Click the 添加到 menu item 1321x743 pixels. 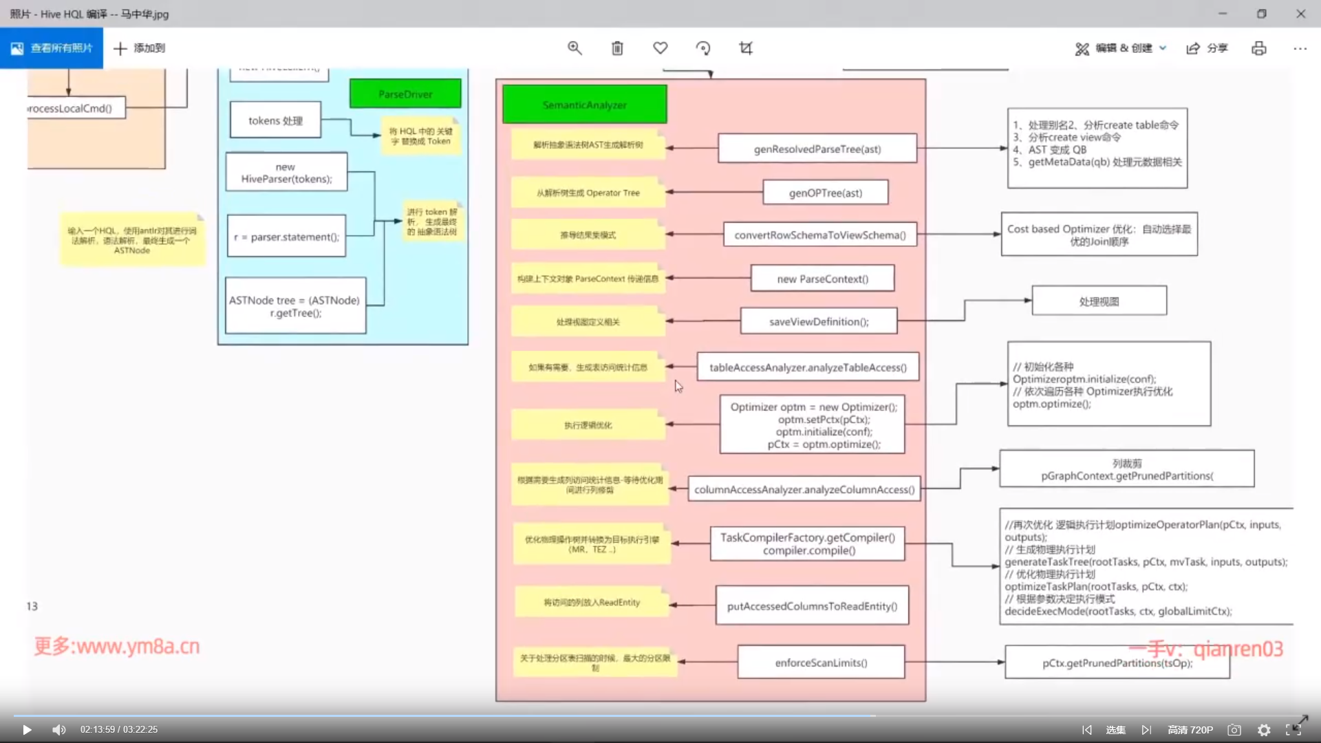(140, 48)
